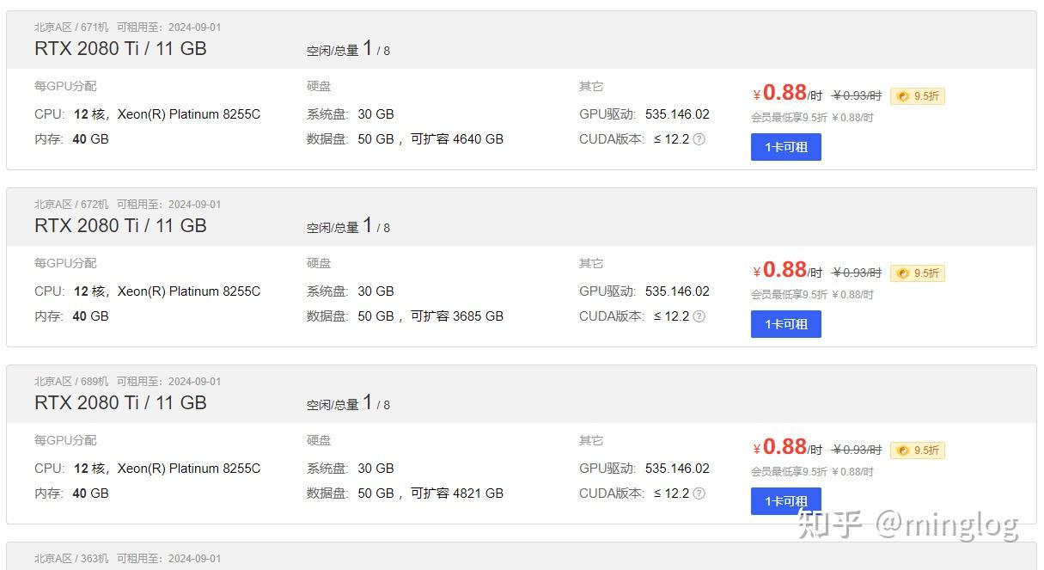The height and width of the screenshot is (570, 1044).
Task: Click the CUDA version help icon for 671机
Action: click(x=699, y=139)
